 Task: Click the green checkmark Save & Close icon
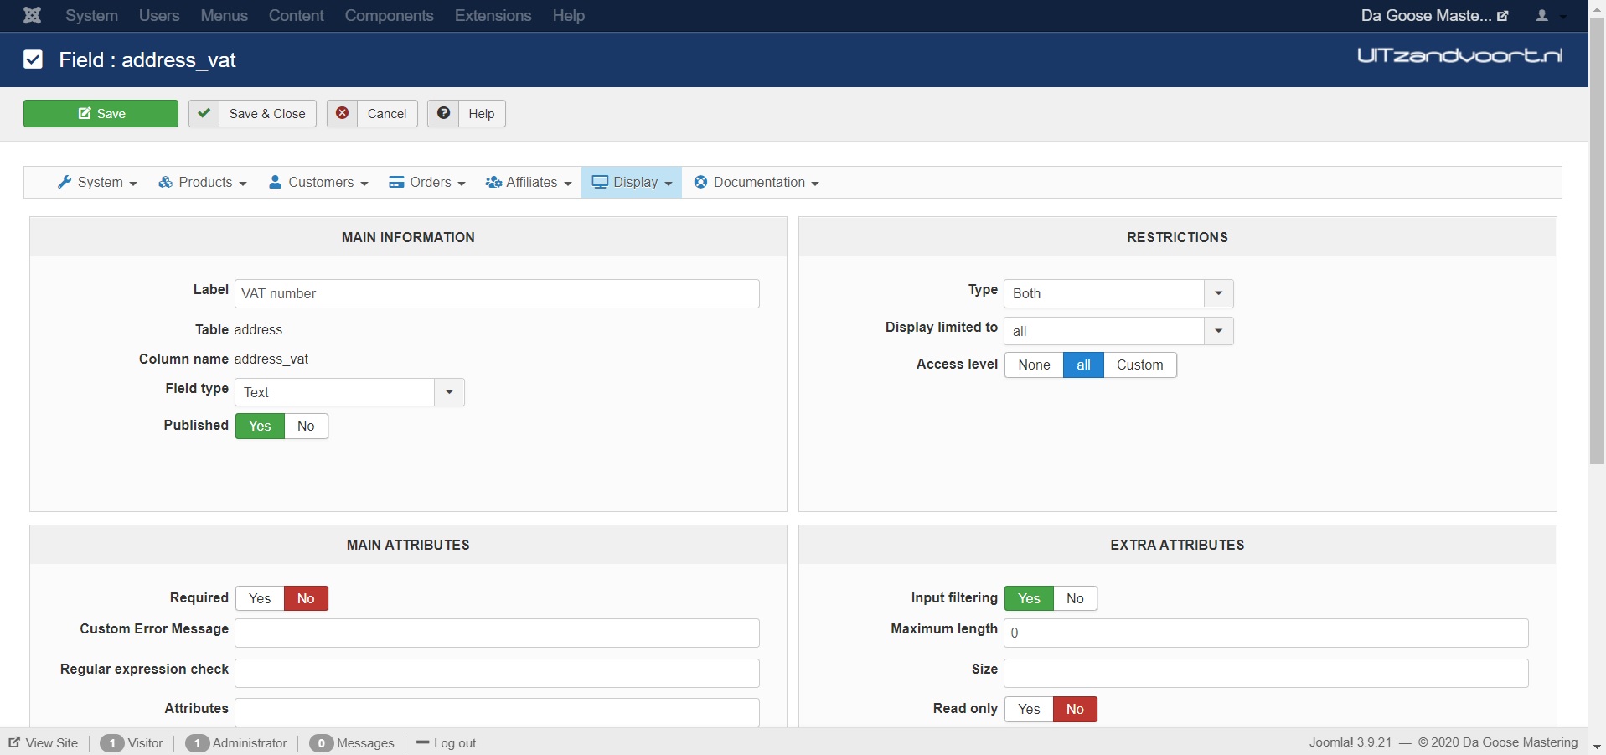(204, 113)
